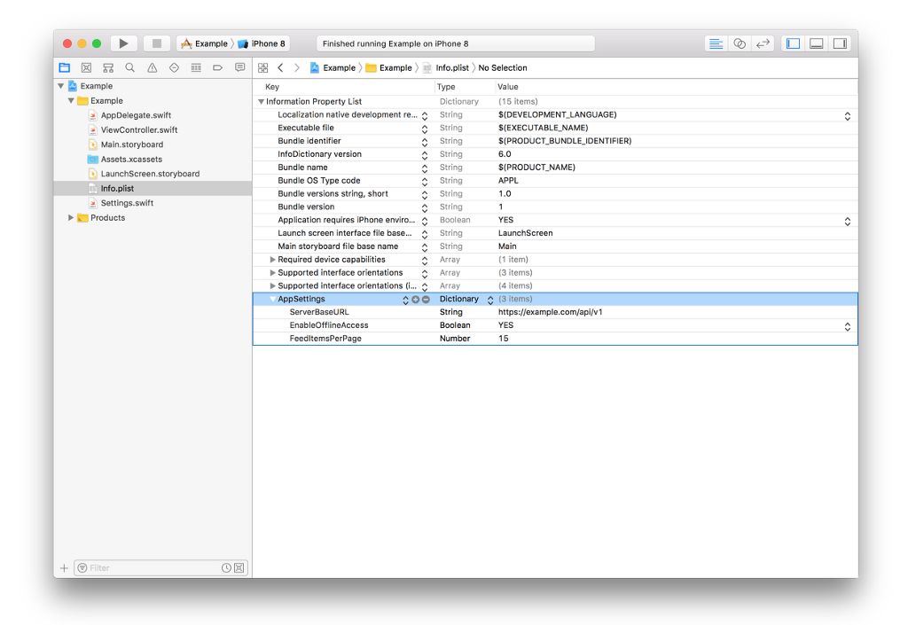Image resolution: width=908 pixels, height=625 pixels.
Task: Select Settings.swift in project navigator
Action: (127, 203)
